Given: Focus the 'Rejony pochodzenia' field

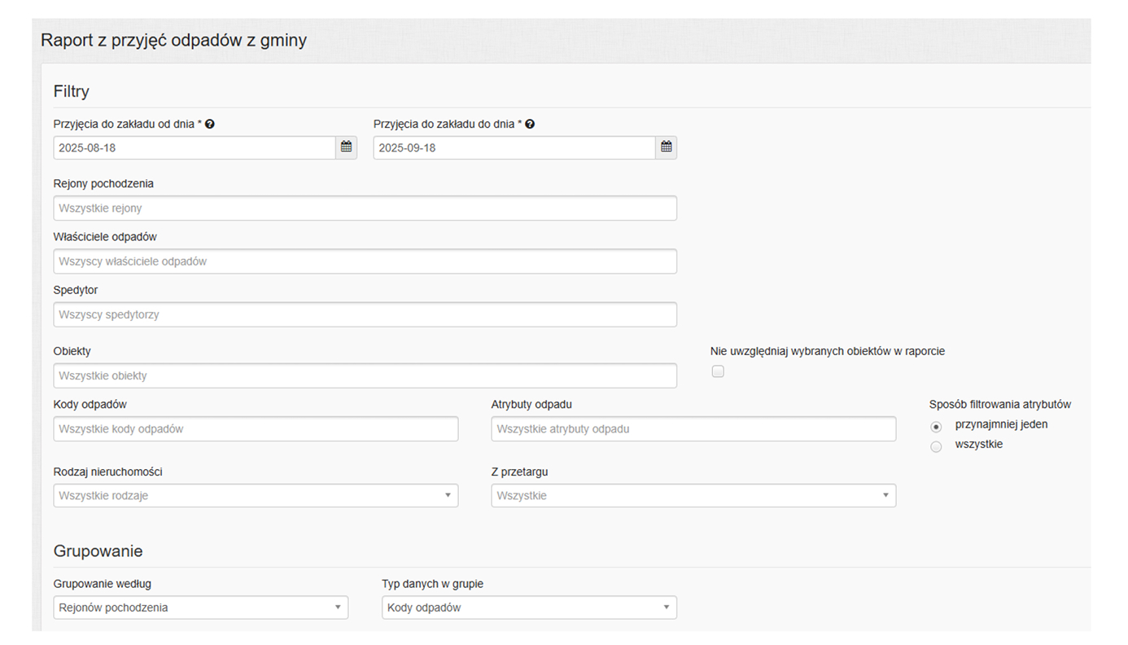Looking at the screenshot, I should 365,208.
